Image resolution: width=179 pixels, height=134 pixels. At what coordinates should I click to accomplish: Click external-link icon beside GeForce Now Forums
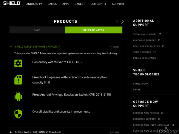162,113
